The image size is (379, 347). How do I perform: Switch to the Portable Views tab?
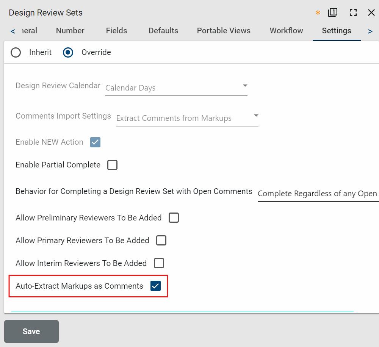tap(224, 31)
